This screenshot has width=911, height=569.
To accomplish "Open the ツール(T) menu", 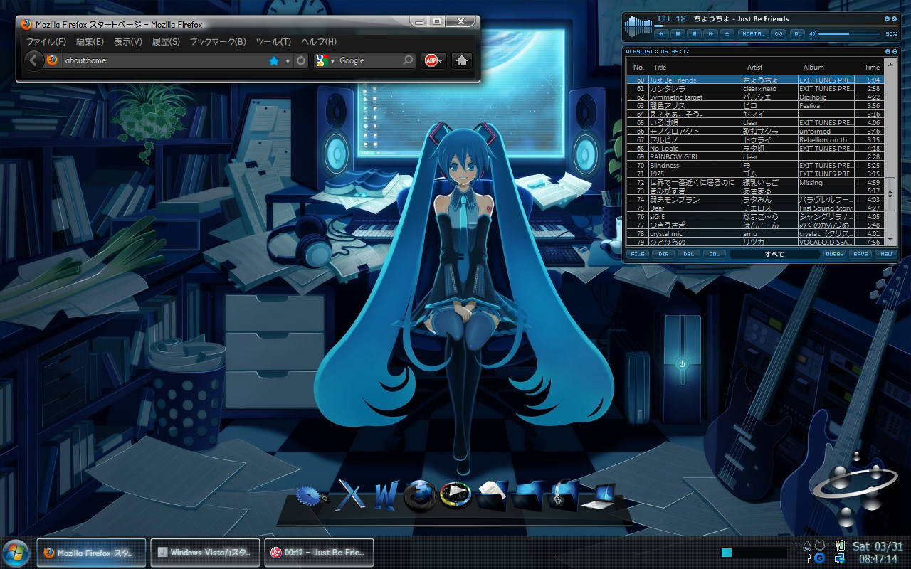I will tap(273, 42).
